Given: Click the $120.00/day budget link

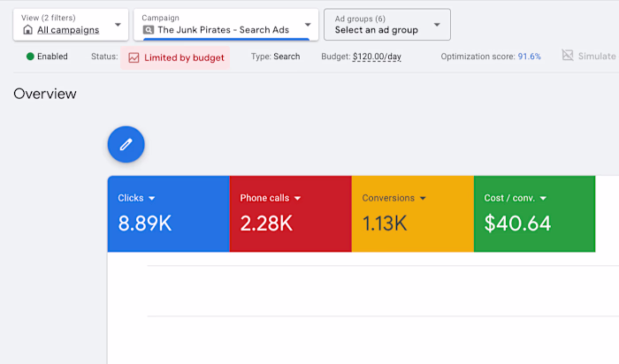Looking at the screenshot, I should click(x=376, y=57).
